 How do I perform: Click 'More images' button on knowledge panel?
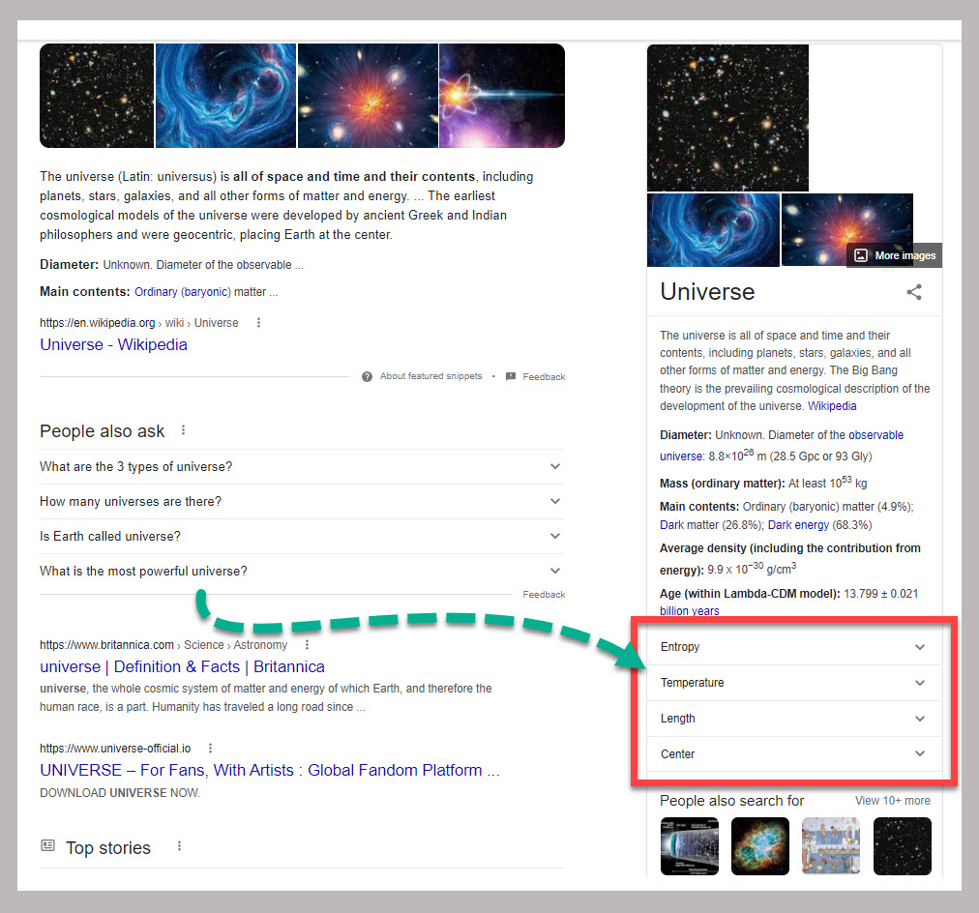point(894,255)
